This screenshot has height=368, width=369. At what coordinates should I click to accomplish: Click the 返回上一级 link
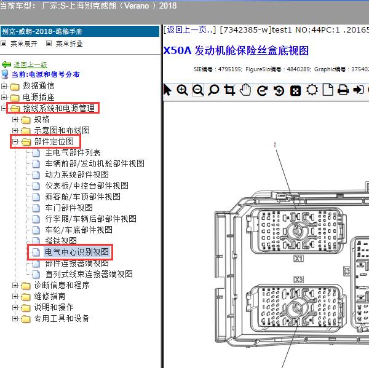30,65
